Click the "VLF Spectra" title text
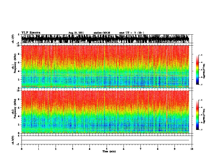Screen dimensions: 216x167 tap(31, 32)
